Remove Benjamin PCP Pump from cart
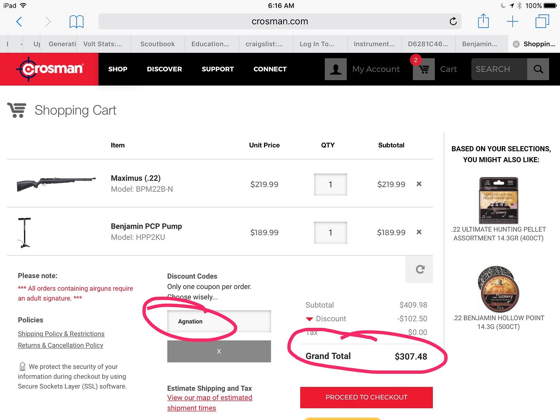 (x=419, y=232)
